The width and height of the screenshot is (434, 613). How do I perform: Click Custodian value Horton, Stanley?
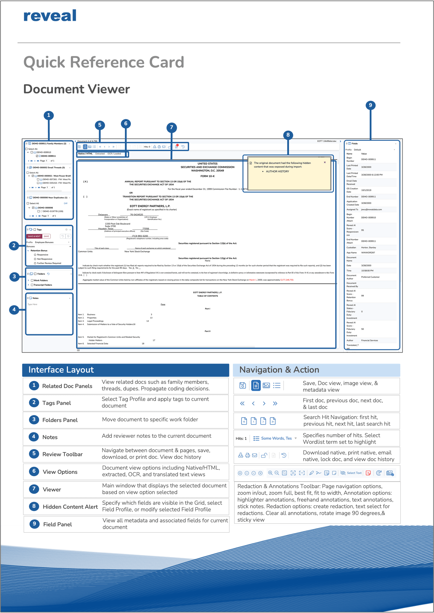[x=369, y=248]
